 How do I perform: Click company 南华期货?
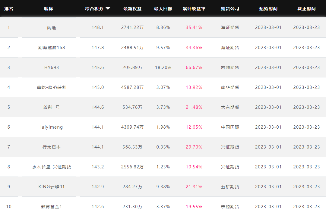230,87
